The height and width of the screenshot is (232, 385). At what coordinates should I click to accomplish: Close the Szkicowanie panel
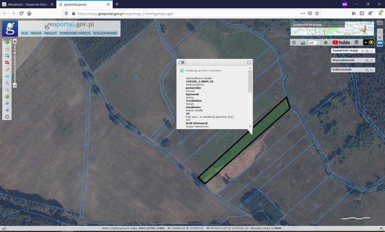[x=372, y=70]
